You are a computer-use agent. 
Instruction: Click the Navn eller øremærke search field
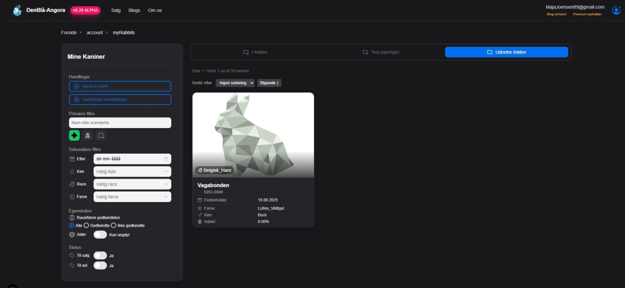(120, 123)
